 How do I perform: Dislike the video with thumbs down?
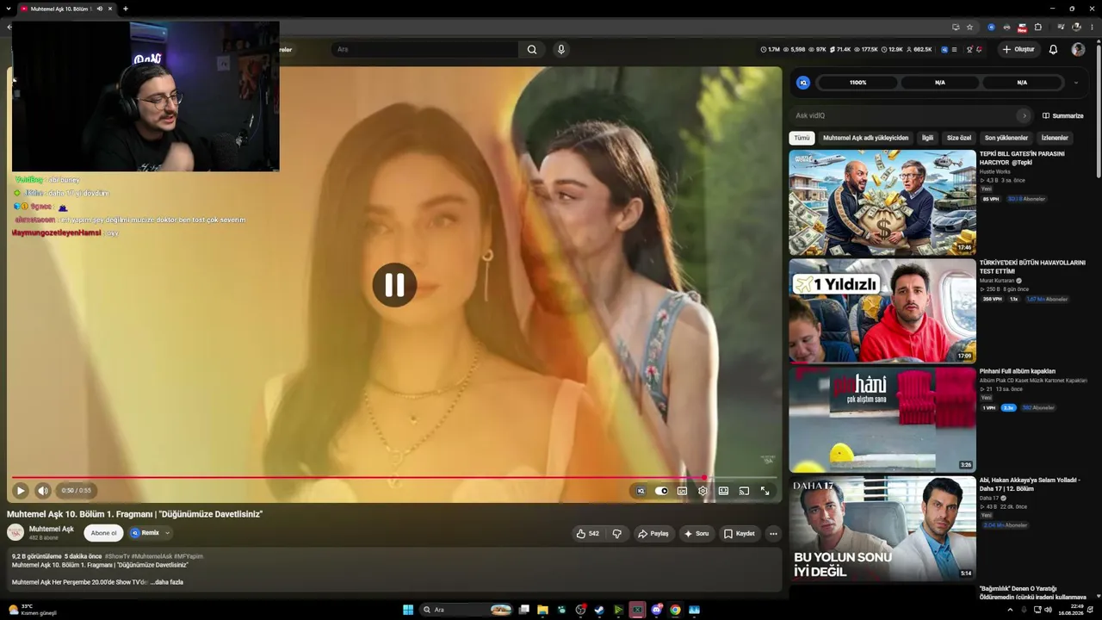pos(616,534)
